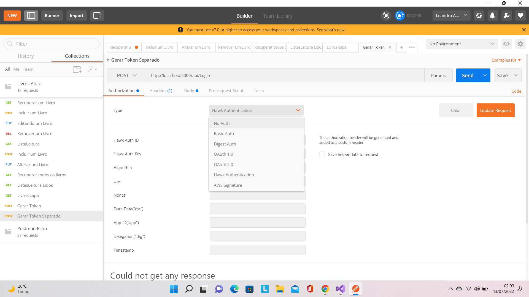Toggle the sidebar layout icon
This screenshot has height=297, width=529.
point(31,16)
